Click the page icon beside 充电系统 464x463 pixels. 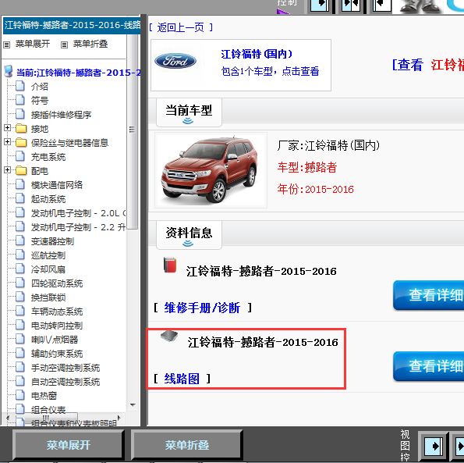20,156
